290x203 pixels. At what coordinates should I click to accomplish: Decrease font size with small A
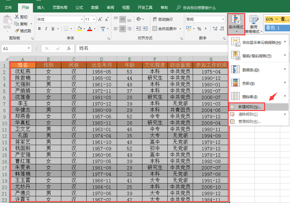click(107, 20)
